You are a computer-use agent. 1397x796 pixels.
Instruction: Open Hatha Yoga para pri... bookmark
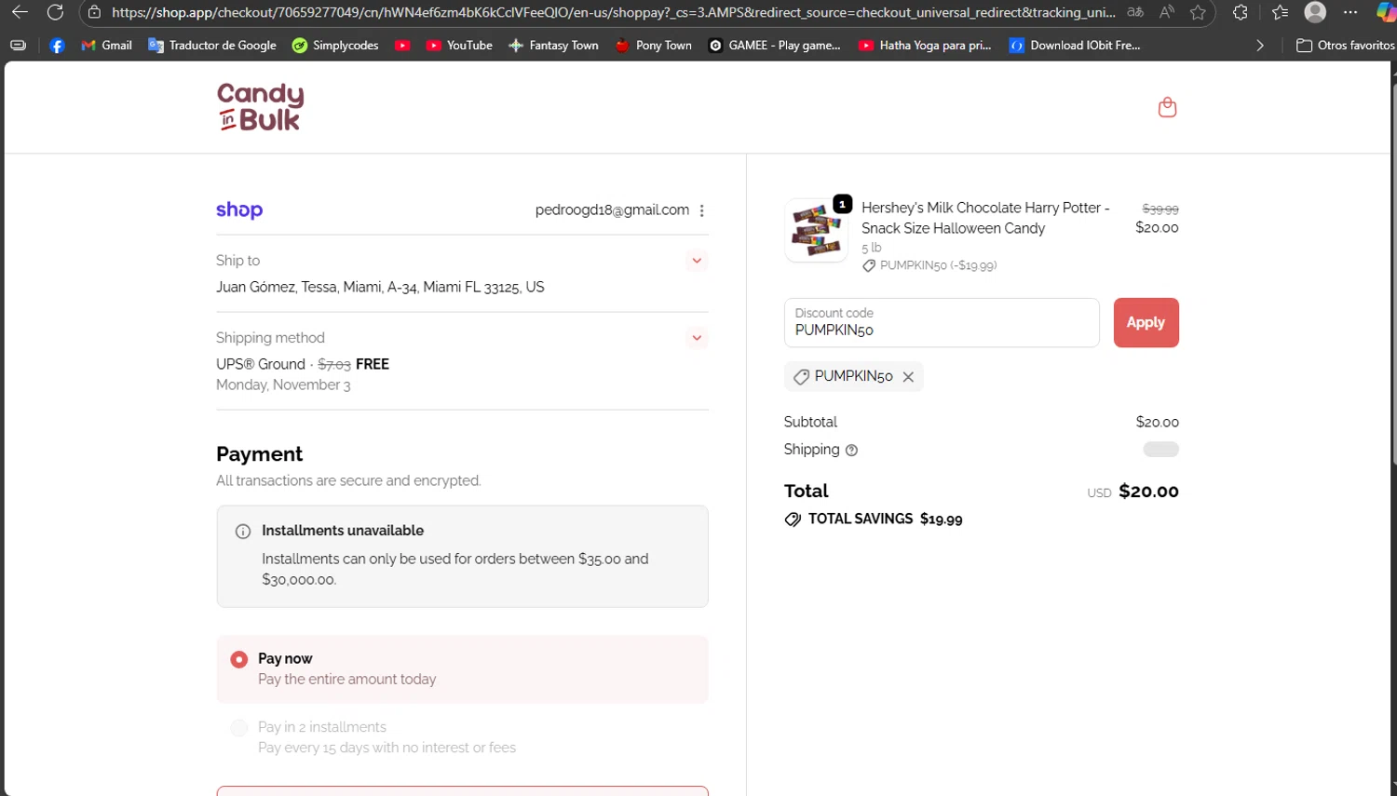point(925,46)
